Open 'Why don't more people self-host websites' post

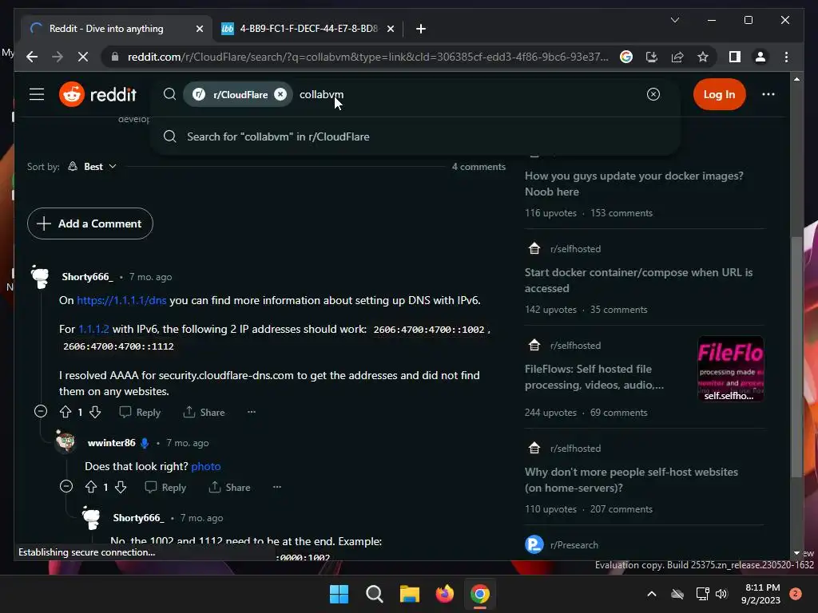pos(631,480)
